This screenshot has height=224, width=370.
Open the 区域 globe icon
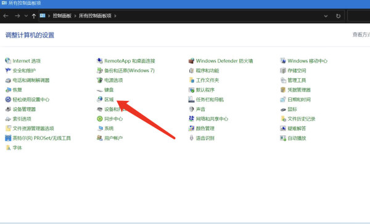[100, 100]
